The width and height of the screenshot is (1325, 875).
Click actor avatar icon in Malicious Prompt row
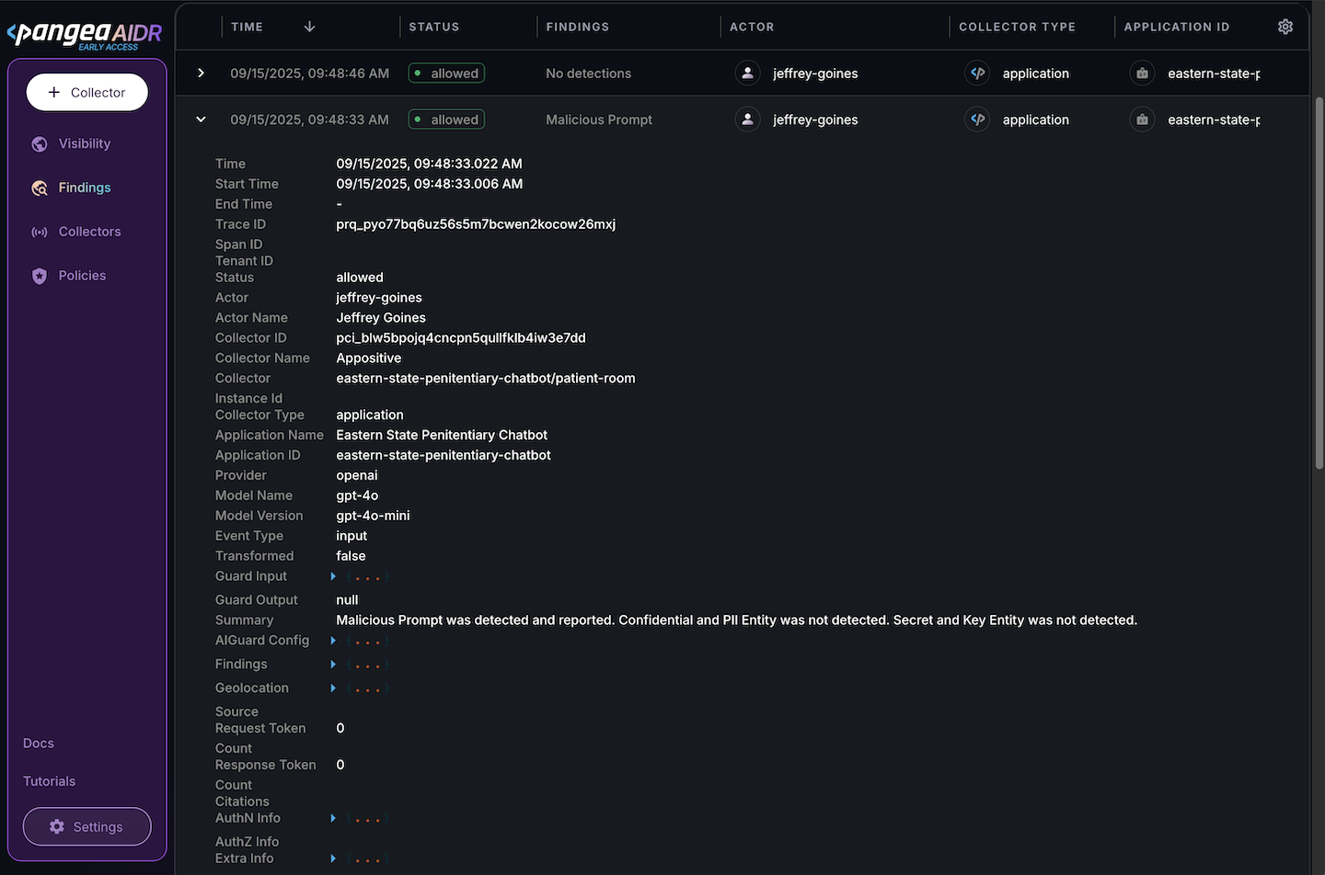click(x=747, y=119)
